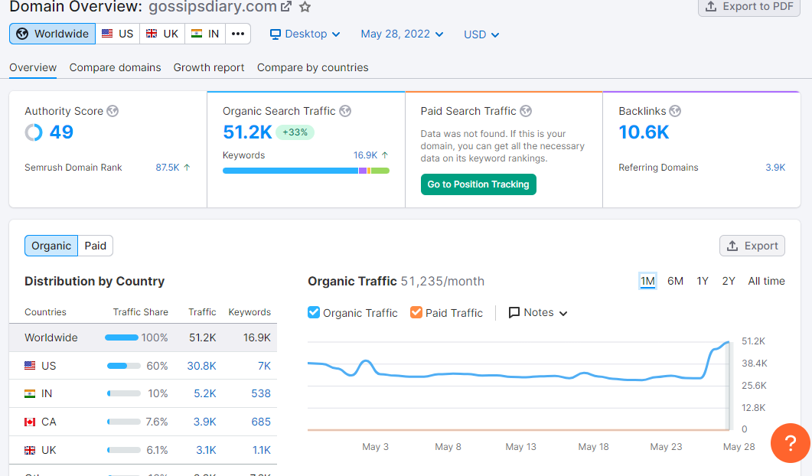The height and width of the screenshot is (476, 812).
Task: Open the USD currency dropdown
Action: pos(481,34)
